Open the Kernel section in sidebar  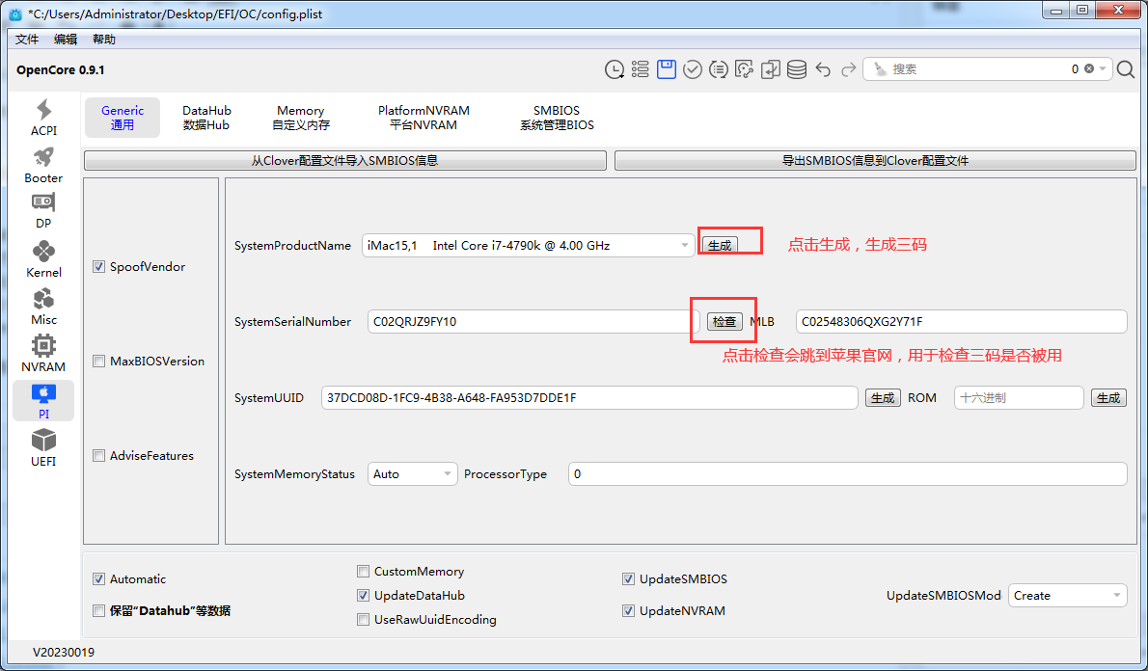(43, 259)
